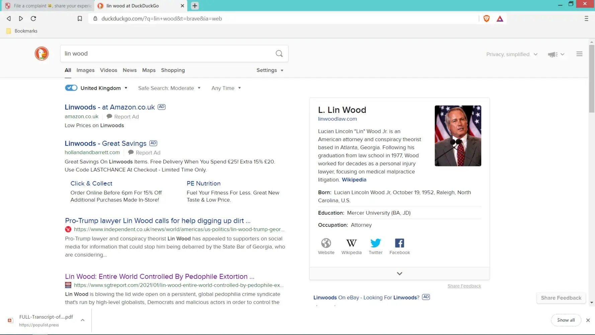
Task: Click the Show all downloads button
Action: point(566,320)
